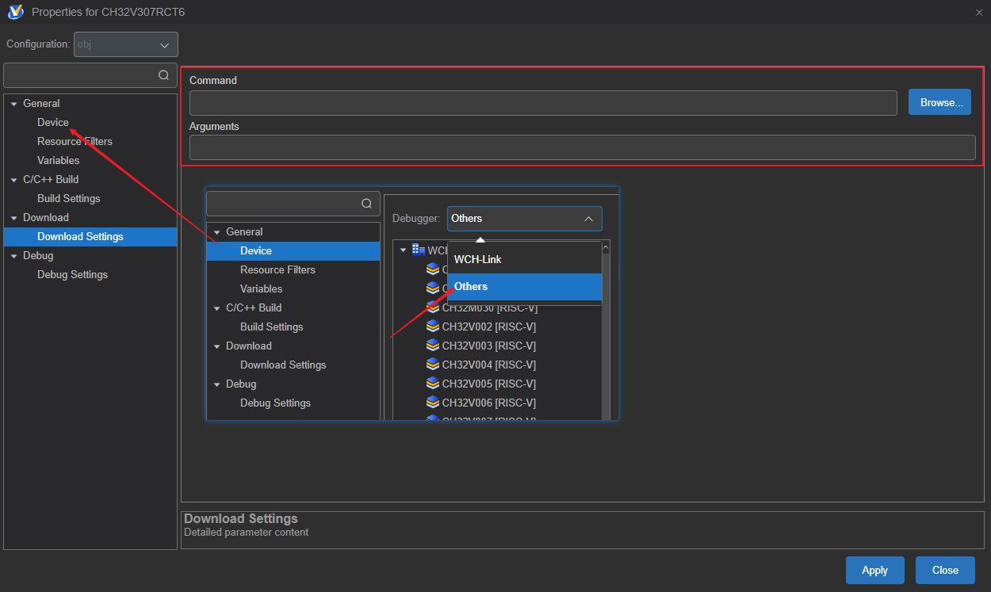Open the Configuration dropdown showing obj
The height and width of the screenshot is (592, 991).
(126, 44)
